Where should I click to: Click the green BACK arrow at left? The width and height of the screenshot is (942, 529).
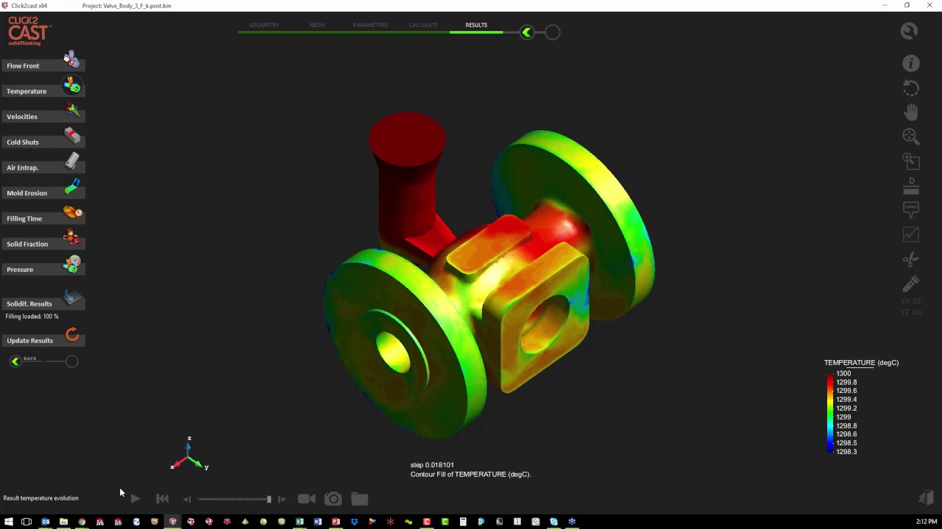pos(15,361)
